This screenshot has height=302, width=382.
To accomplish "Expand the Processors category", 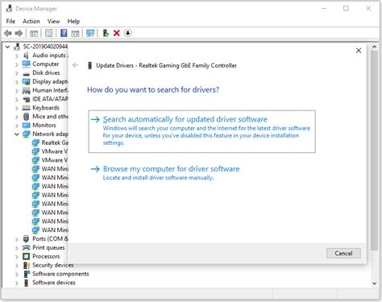I will coord(17,257).
